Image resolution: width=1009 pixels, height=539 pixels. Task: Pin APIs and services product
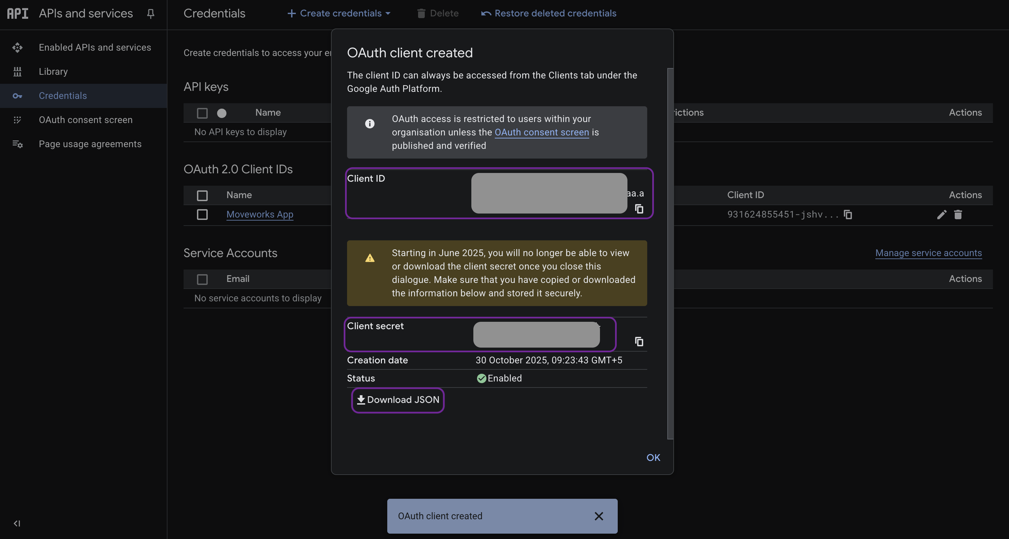point(150,14)
